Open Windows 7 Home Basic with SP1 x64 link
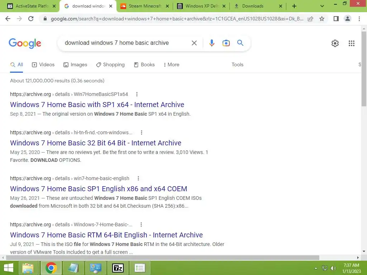 (x=97, y=105)
